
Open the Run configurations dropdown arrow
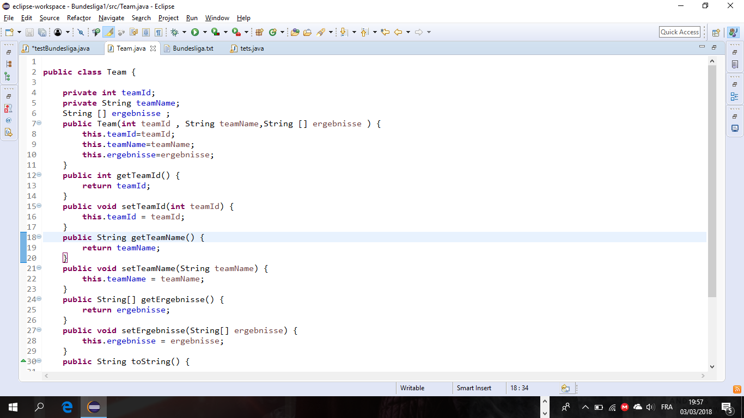205,32
